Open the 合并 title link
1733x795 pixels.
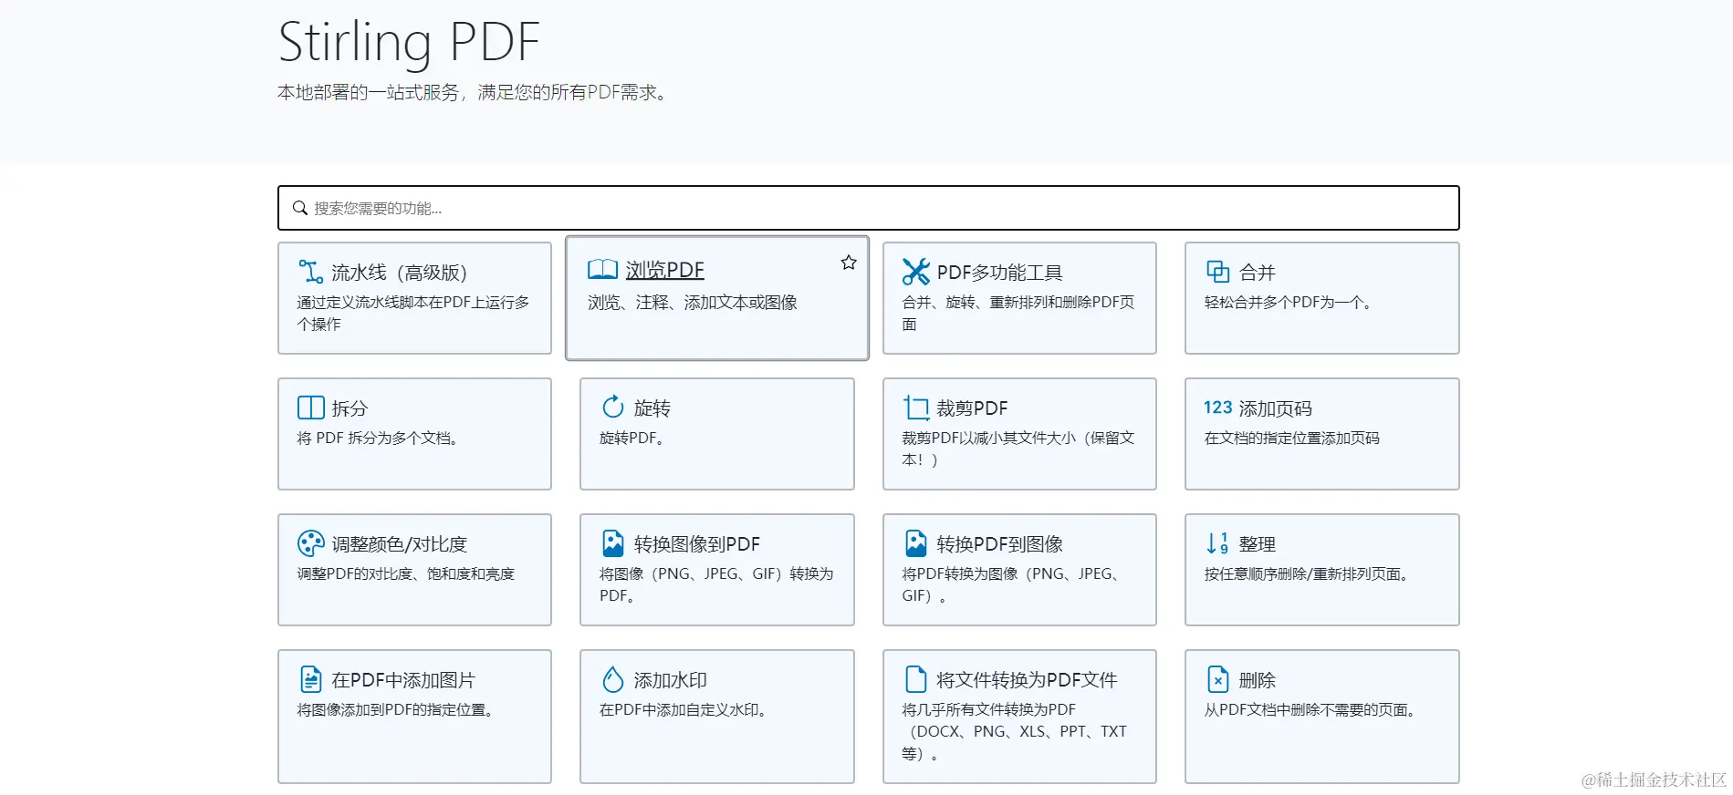1257,273
